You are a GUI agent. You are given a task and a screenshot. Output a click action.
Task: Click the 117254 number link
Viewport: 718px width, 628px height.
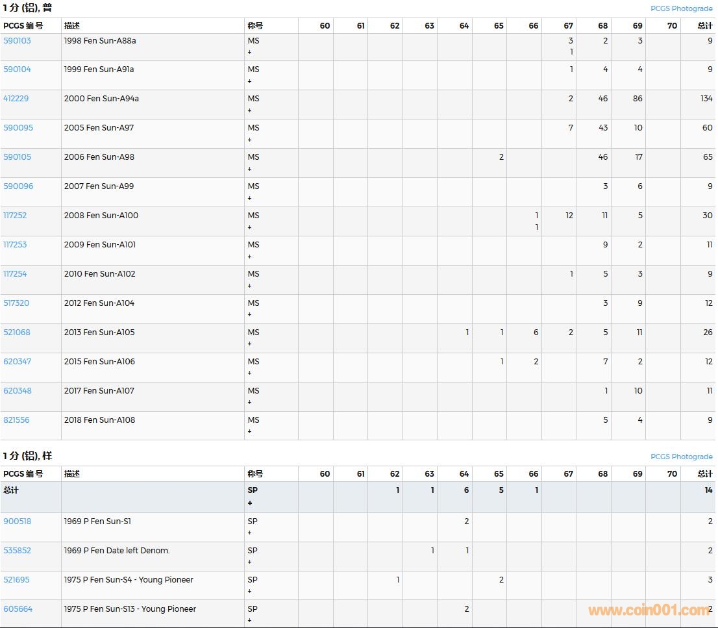[x=15, y=274]
